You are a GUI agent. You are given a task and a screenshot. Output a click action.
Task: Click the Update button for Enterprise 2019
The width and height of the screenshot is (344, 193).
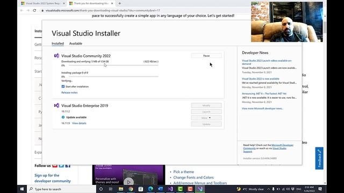point(206,124)
